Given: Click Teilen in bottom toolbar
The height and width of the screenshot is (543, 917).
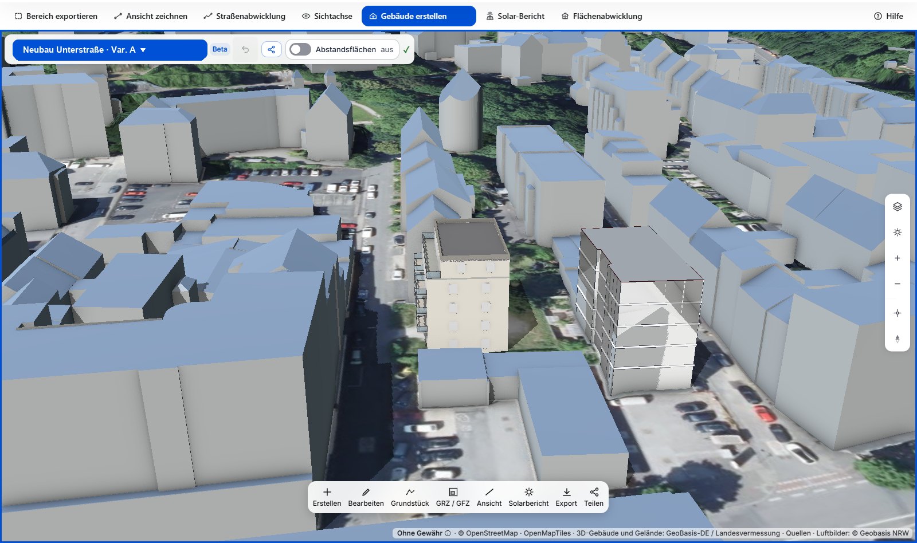Looking at the screenshot, I should click(x=594, y=497).
